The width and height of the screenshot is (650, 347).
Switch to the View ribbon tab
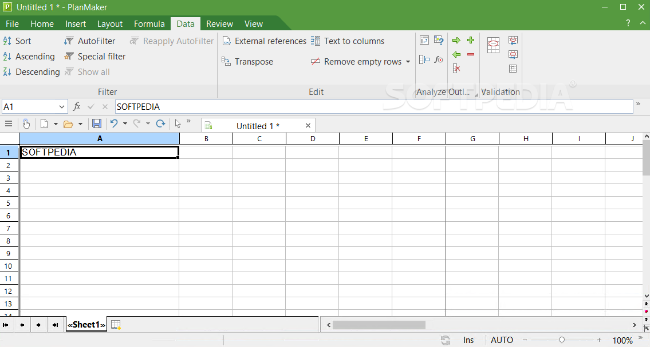coord(253,23)
